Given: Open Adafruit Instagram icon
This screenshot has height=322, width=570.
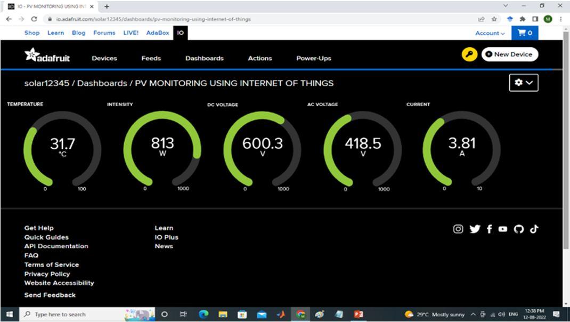Looking at the screenshot, I should (458, 229).
